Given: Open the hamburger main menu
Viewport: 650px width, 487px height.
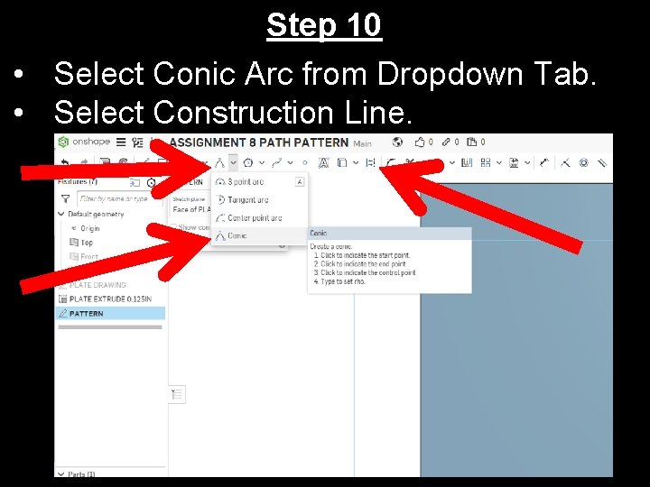Looking at the screenshot, I should pyautogui.click(x=121, y=142).
